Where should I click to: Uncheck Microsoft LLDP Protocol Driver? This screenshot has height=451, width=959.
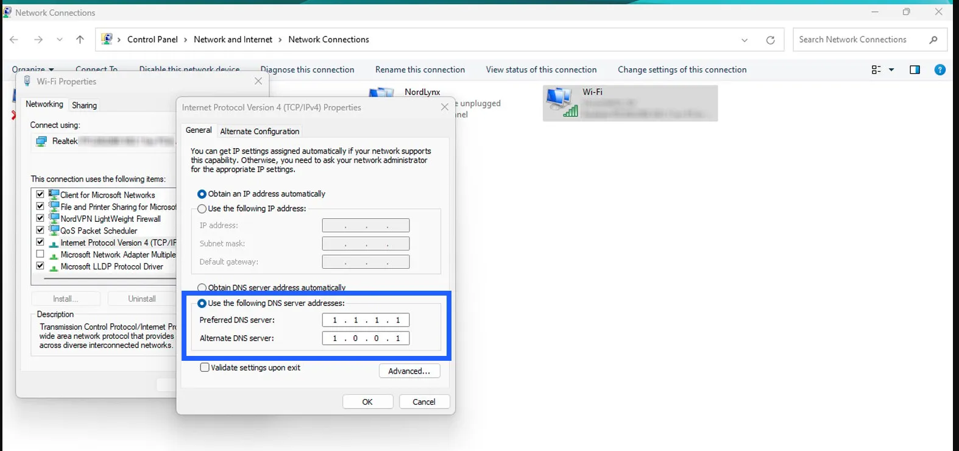(x=40, y=266)
